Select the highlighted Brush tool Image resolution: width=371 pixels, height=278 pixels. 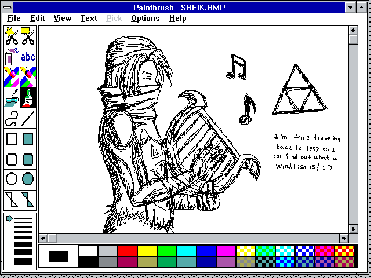pos(28,97)
